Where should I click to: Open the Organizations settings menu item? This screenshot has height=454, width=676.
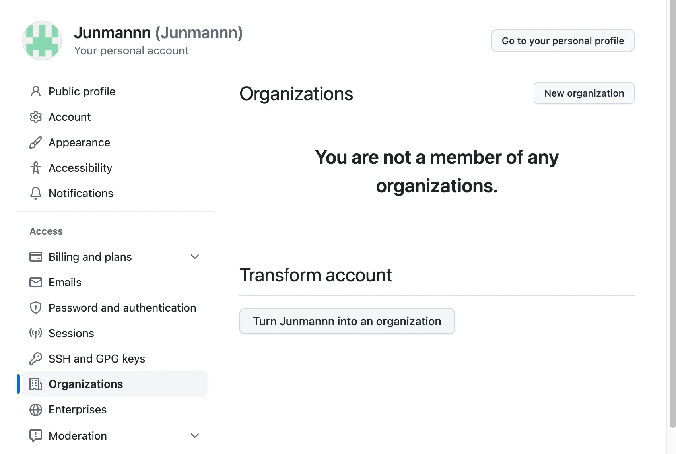tap(115, 384)
